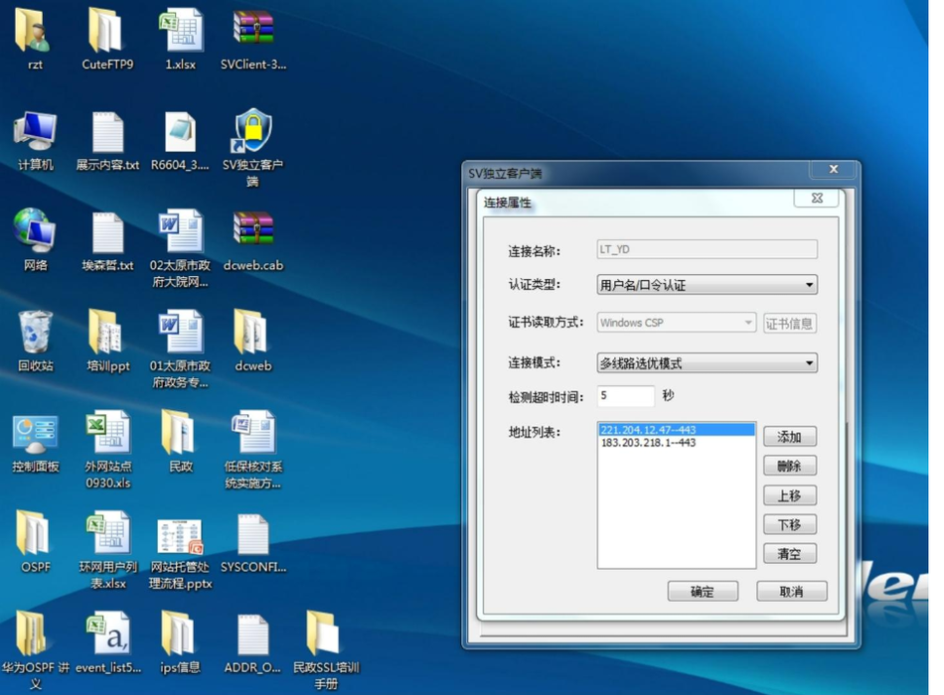
Task: Select address 183.203.218.1--443 in list
Action: pos(648,443)
